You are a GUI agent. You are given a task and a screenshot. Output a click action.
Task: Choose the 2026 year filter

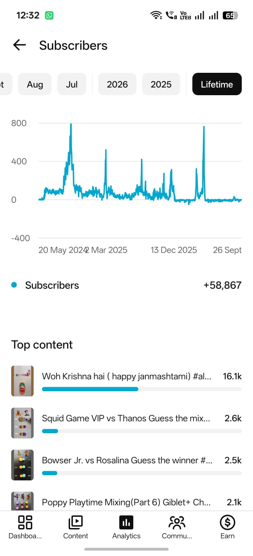117,84
